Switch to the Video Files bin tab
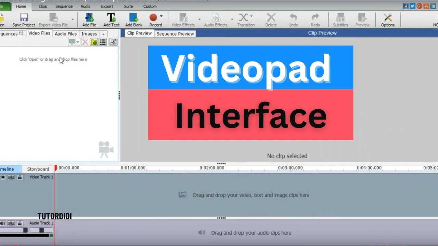 click(x=39, y=33)
